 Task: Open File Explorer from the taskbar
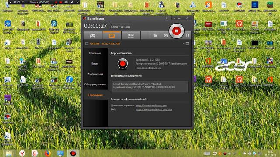(9, 154)
